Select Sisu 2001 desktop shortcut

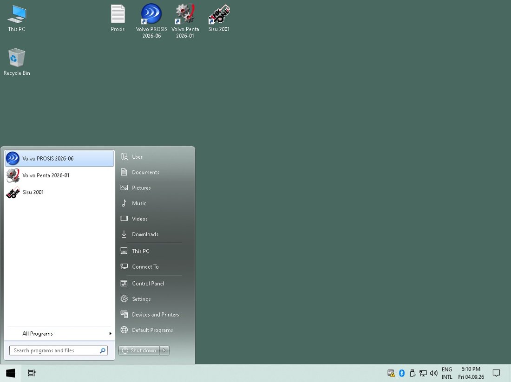(x=219, y=18)
